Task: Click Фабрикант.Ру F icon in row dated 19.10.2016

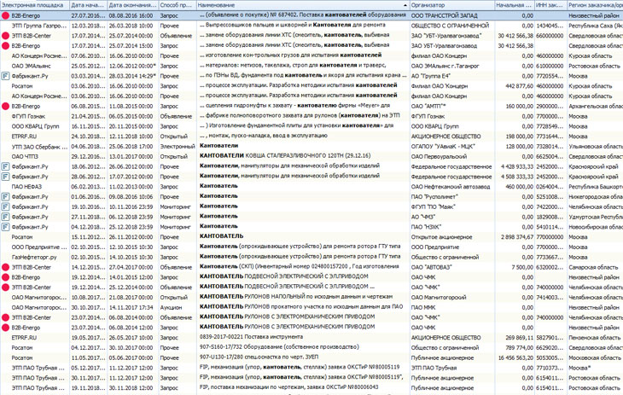Action: click(x=5, y=207)
